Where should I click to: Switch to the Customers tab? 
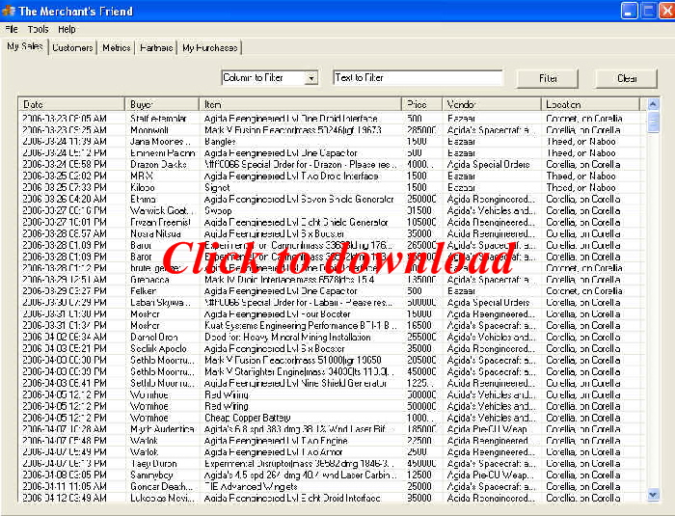(x=72, y=47)
